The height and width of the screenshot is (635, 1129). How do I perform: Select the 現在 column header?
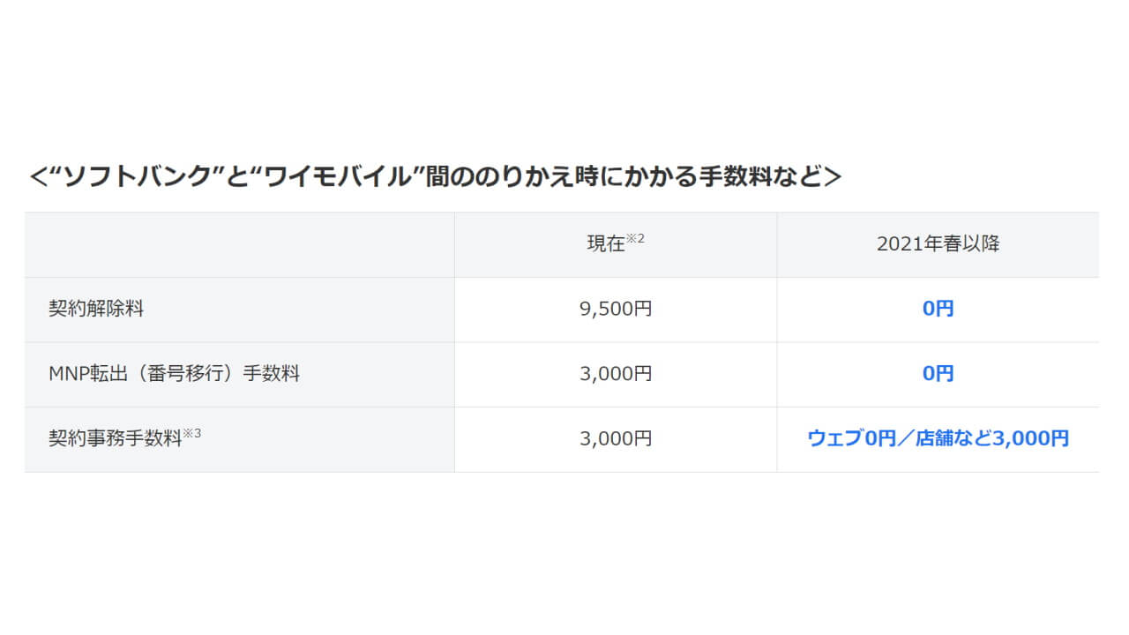(x=605, y=245)
